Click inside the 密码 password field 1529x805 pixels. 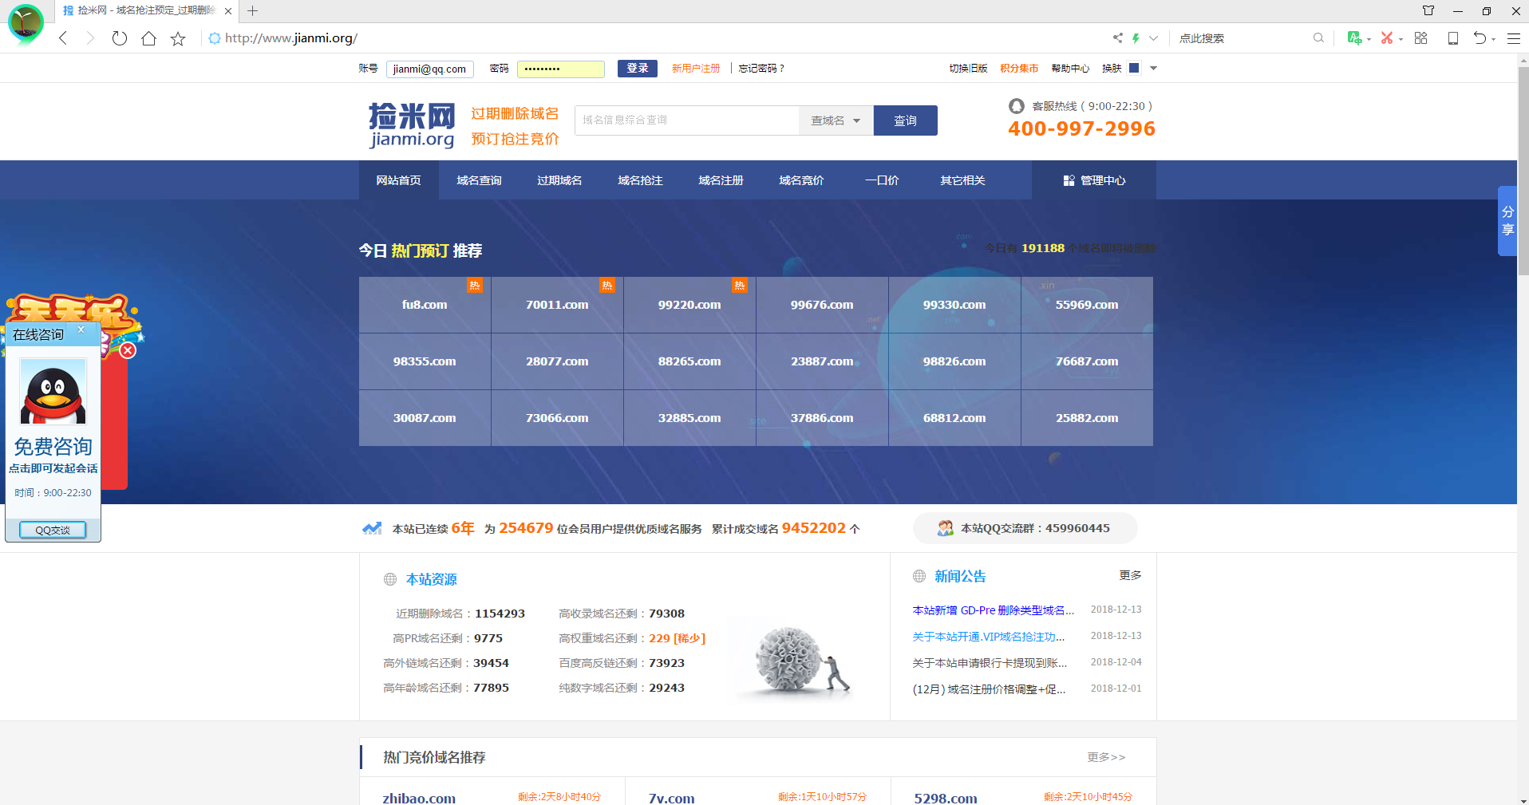(x=560, y=69)
